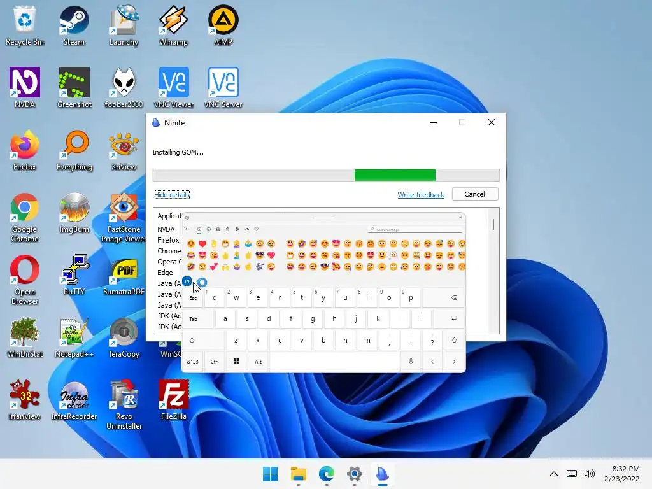
Task: Select VNC Viewer desktop icon
Action: pos(173,88)
